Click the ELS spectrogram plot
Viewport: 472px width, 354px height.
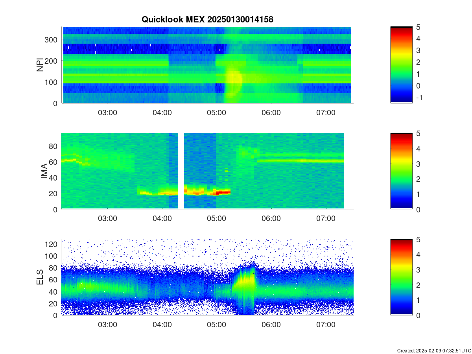point(207,277)
